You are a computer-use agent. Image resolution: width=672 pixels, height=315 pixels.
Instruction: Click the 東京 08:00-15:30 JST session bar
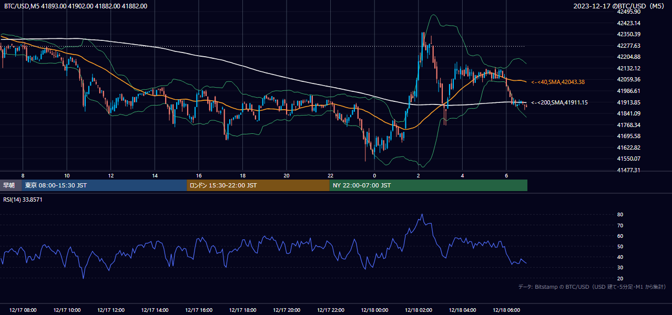click(105, 185)
